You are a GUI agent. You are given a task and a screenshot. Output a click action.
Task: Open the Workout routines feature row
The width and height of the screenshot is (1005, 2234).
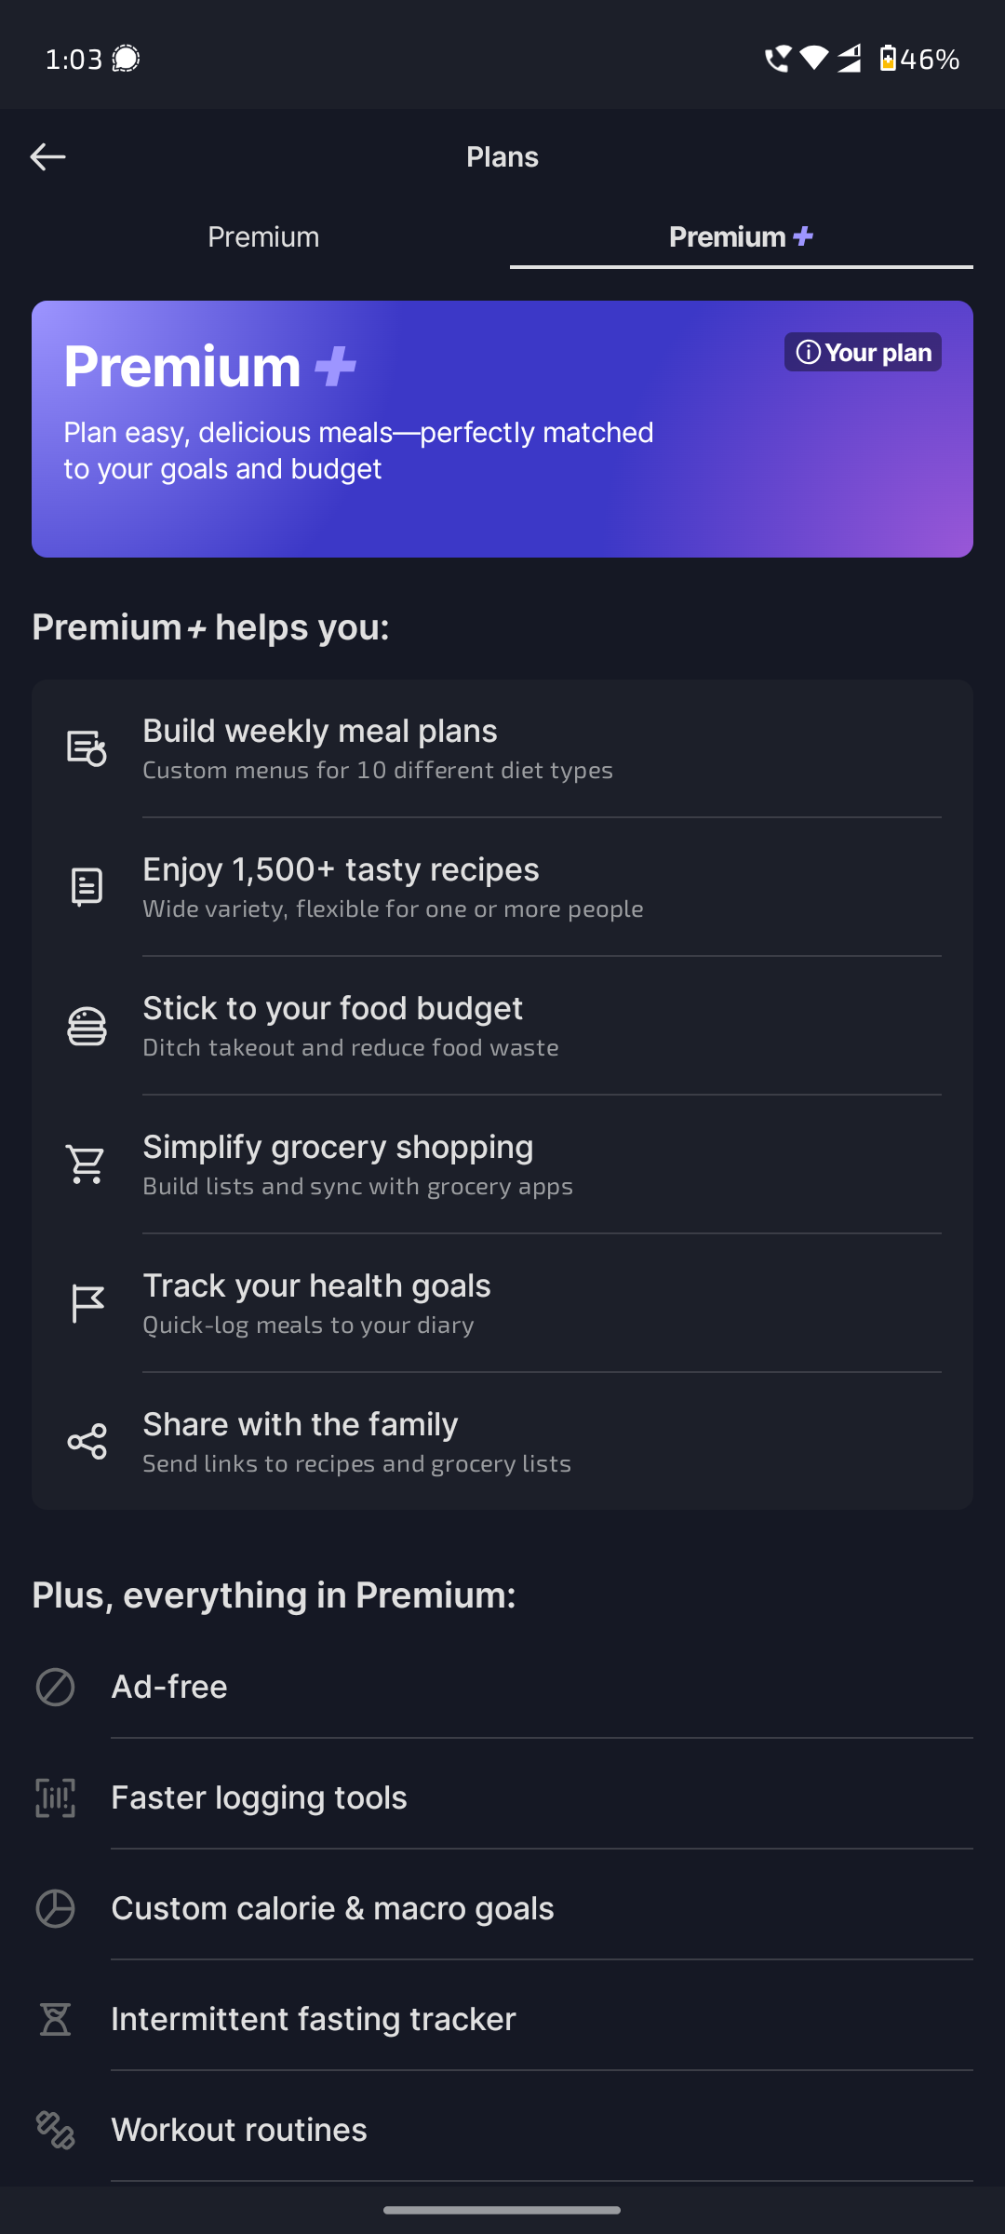point(239,2130)
